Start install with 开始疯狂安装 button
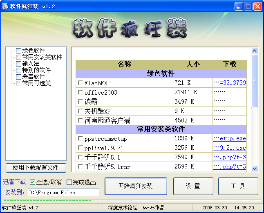The width and height of the screenshot is (264, 213). tap(136, 186)
